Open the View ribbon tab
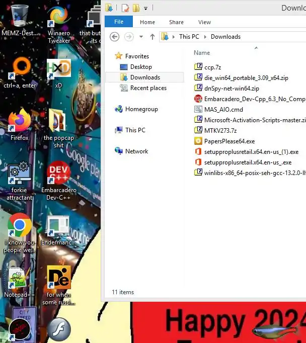The height and width of the screenshot is (343, 306). tap(204, 22)
